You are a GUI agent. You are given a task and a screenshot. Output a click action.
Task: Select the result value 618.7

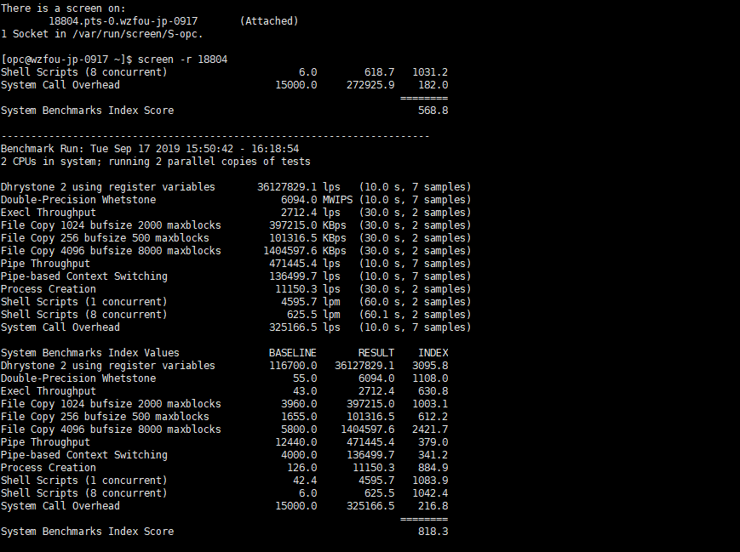click(380, 72)
